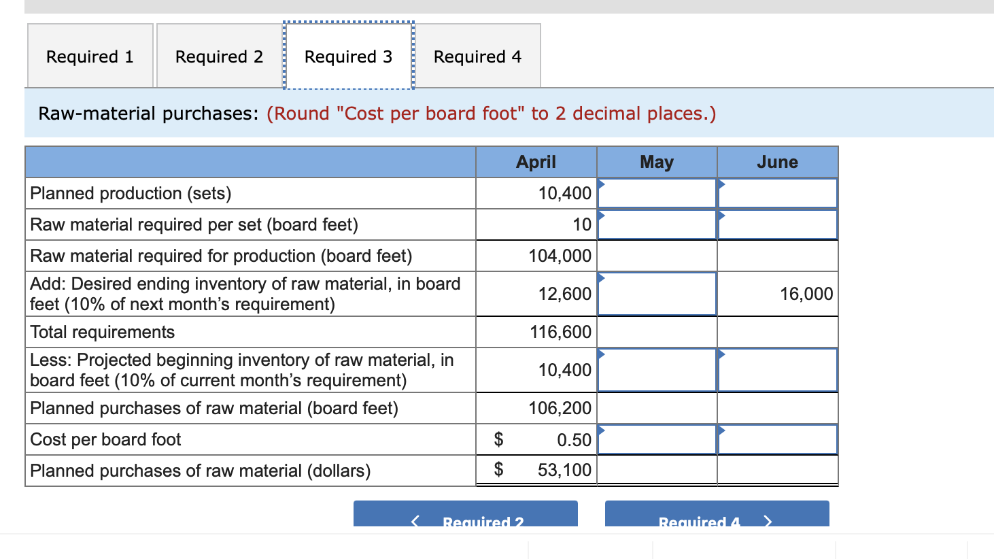Select April raw material per set value 10

point(582,224)
